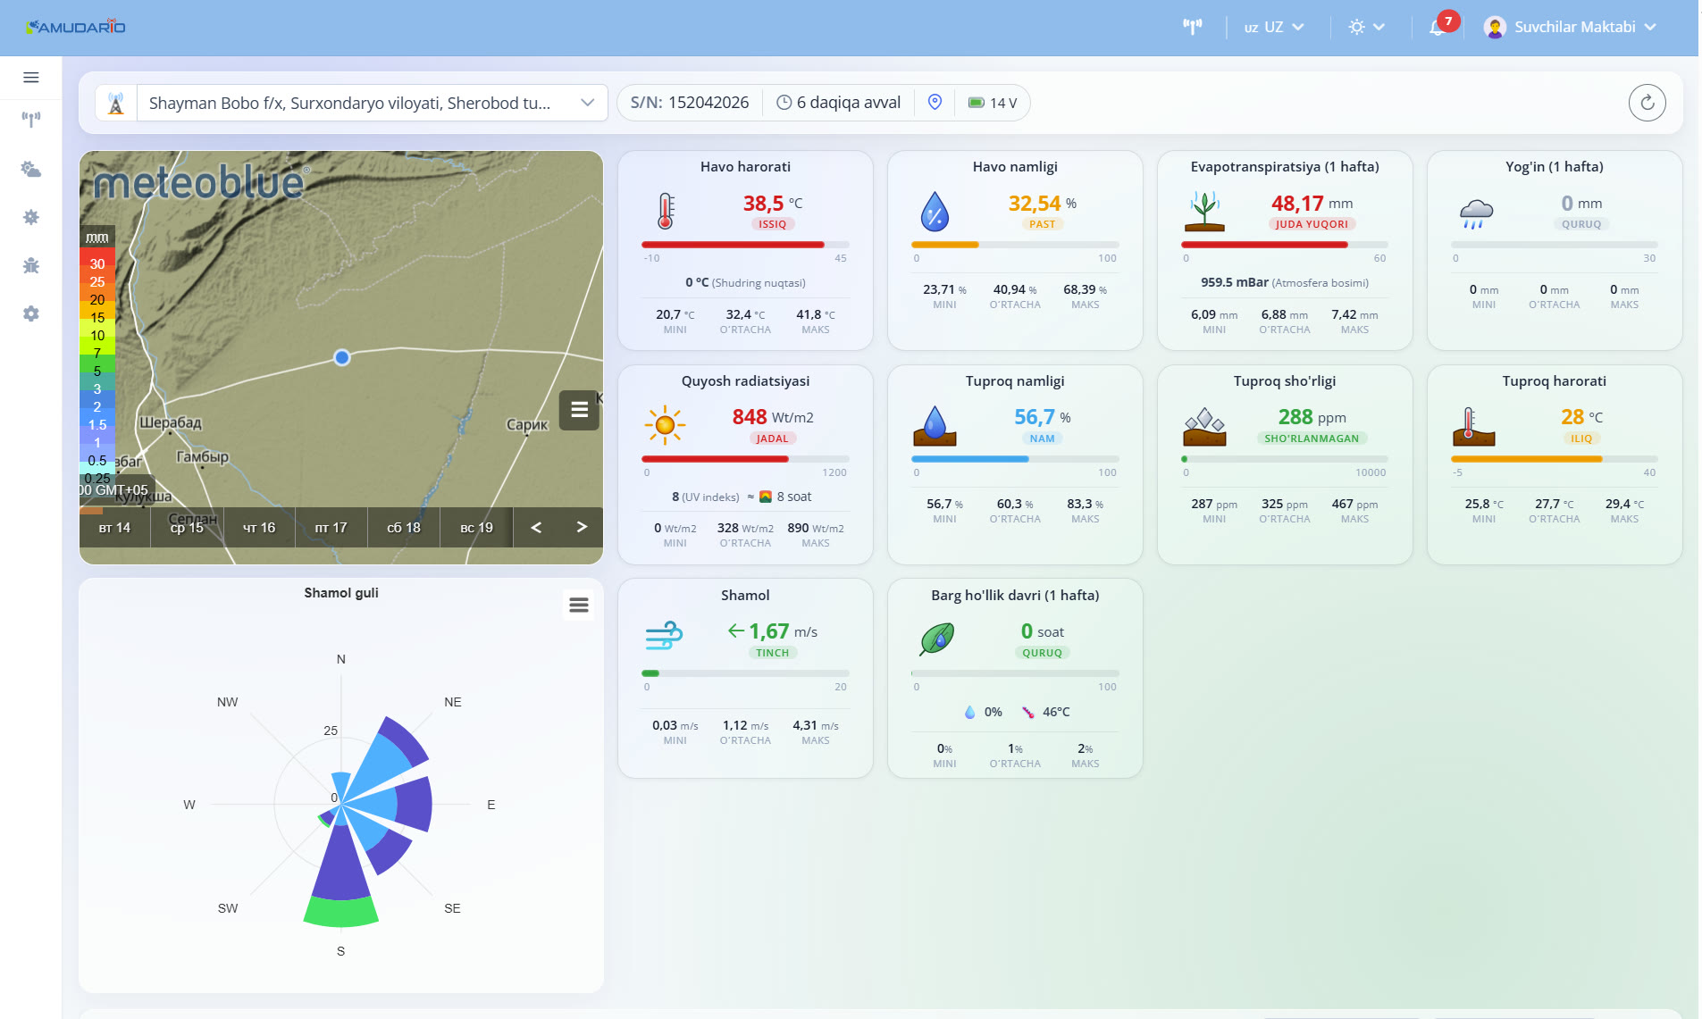Viewport: 1702px width, 1019px height.
Task: Click the refresh data button
Action: [1647, 103]
